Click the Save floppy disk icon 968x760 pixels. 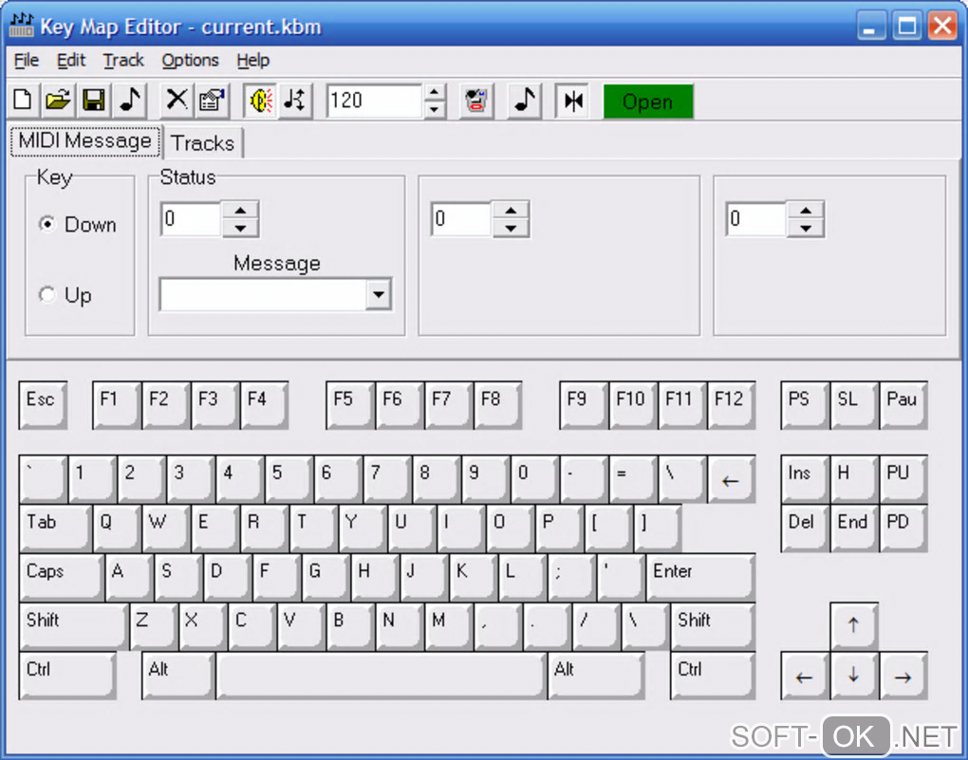(x=93, y=100)
